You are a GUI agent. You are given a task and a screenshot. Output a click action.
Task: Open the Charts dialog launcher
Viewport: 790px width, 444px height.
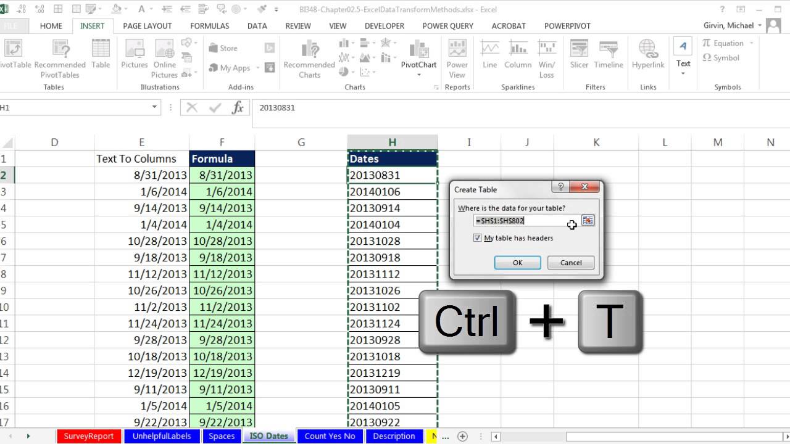pos(436,88)
